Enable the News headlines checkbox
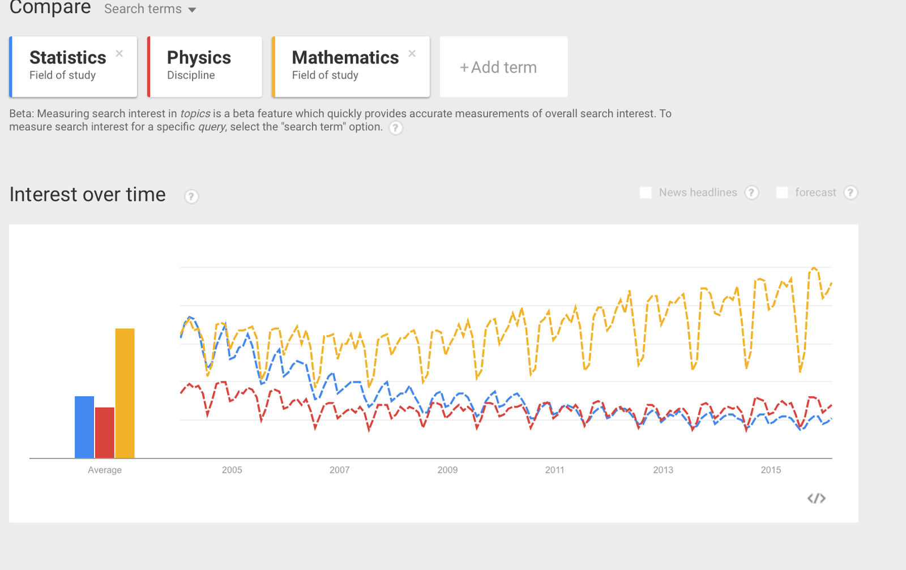The width and height of the screenshot is (906, 570). pos(646,192)
